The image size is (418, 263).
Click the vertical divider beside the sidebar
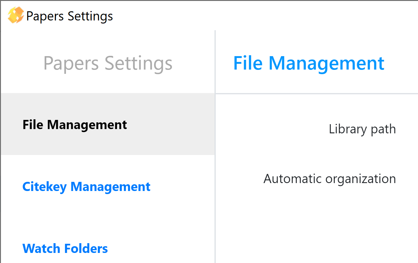pos(215,183)
